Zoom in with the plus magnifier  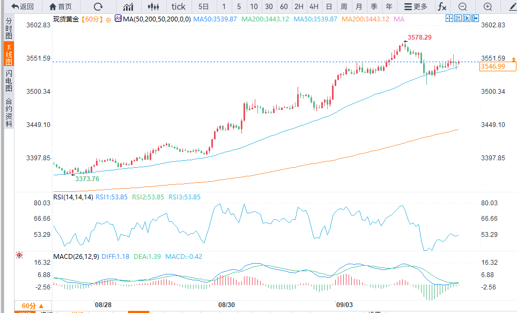point(488,6)
